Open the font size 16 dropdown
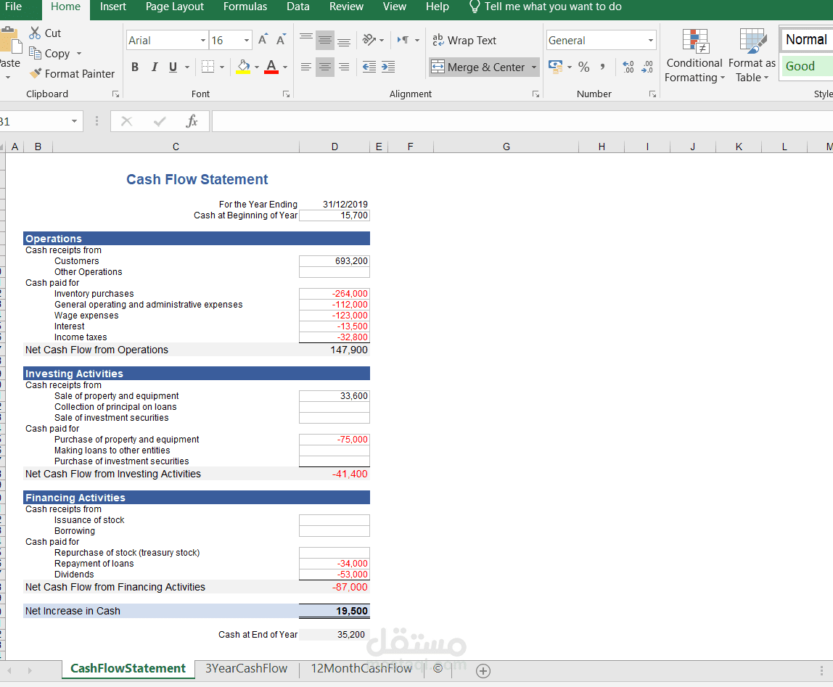Viewport: 833px width, 687px height. tap(247, 41)
